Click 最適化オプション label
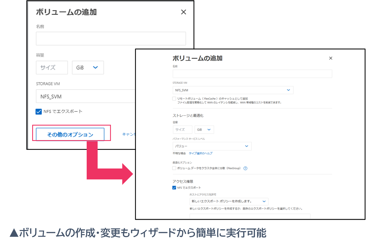The height and width of the screenshot is (244, 377). click(x=182, y=163)
